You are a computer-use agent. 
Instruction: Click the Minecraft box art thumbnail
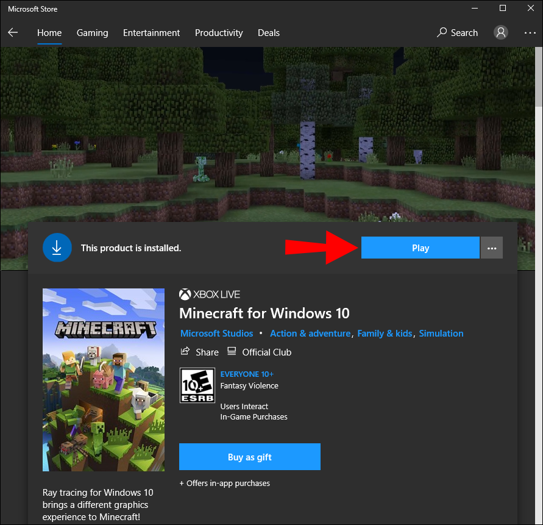tap(104, 380)
